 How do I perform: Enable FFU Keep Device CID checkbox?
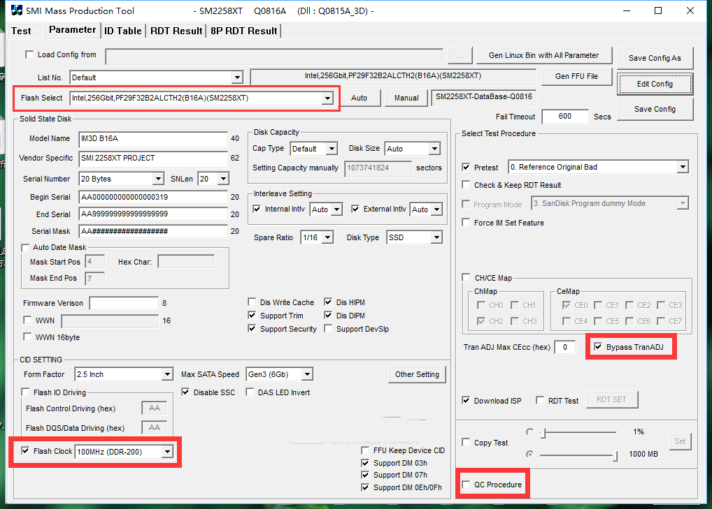tap(365, 450)
